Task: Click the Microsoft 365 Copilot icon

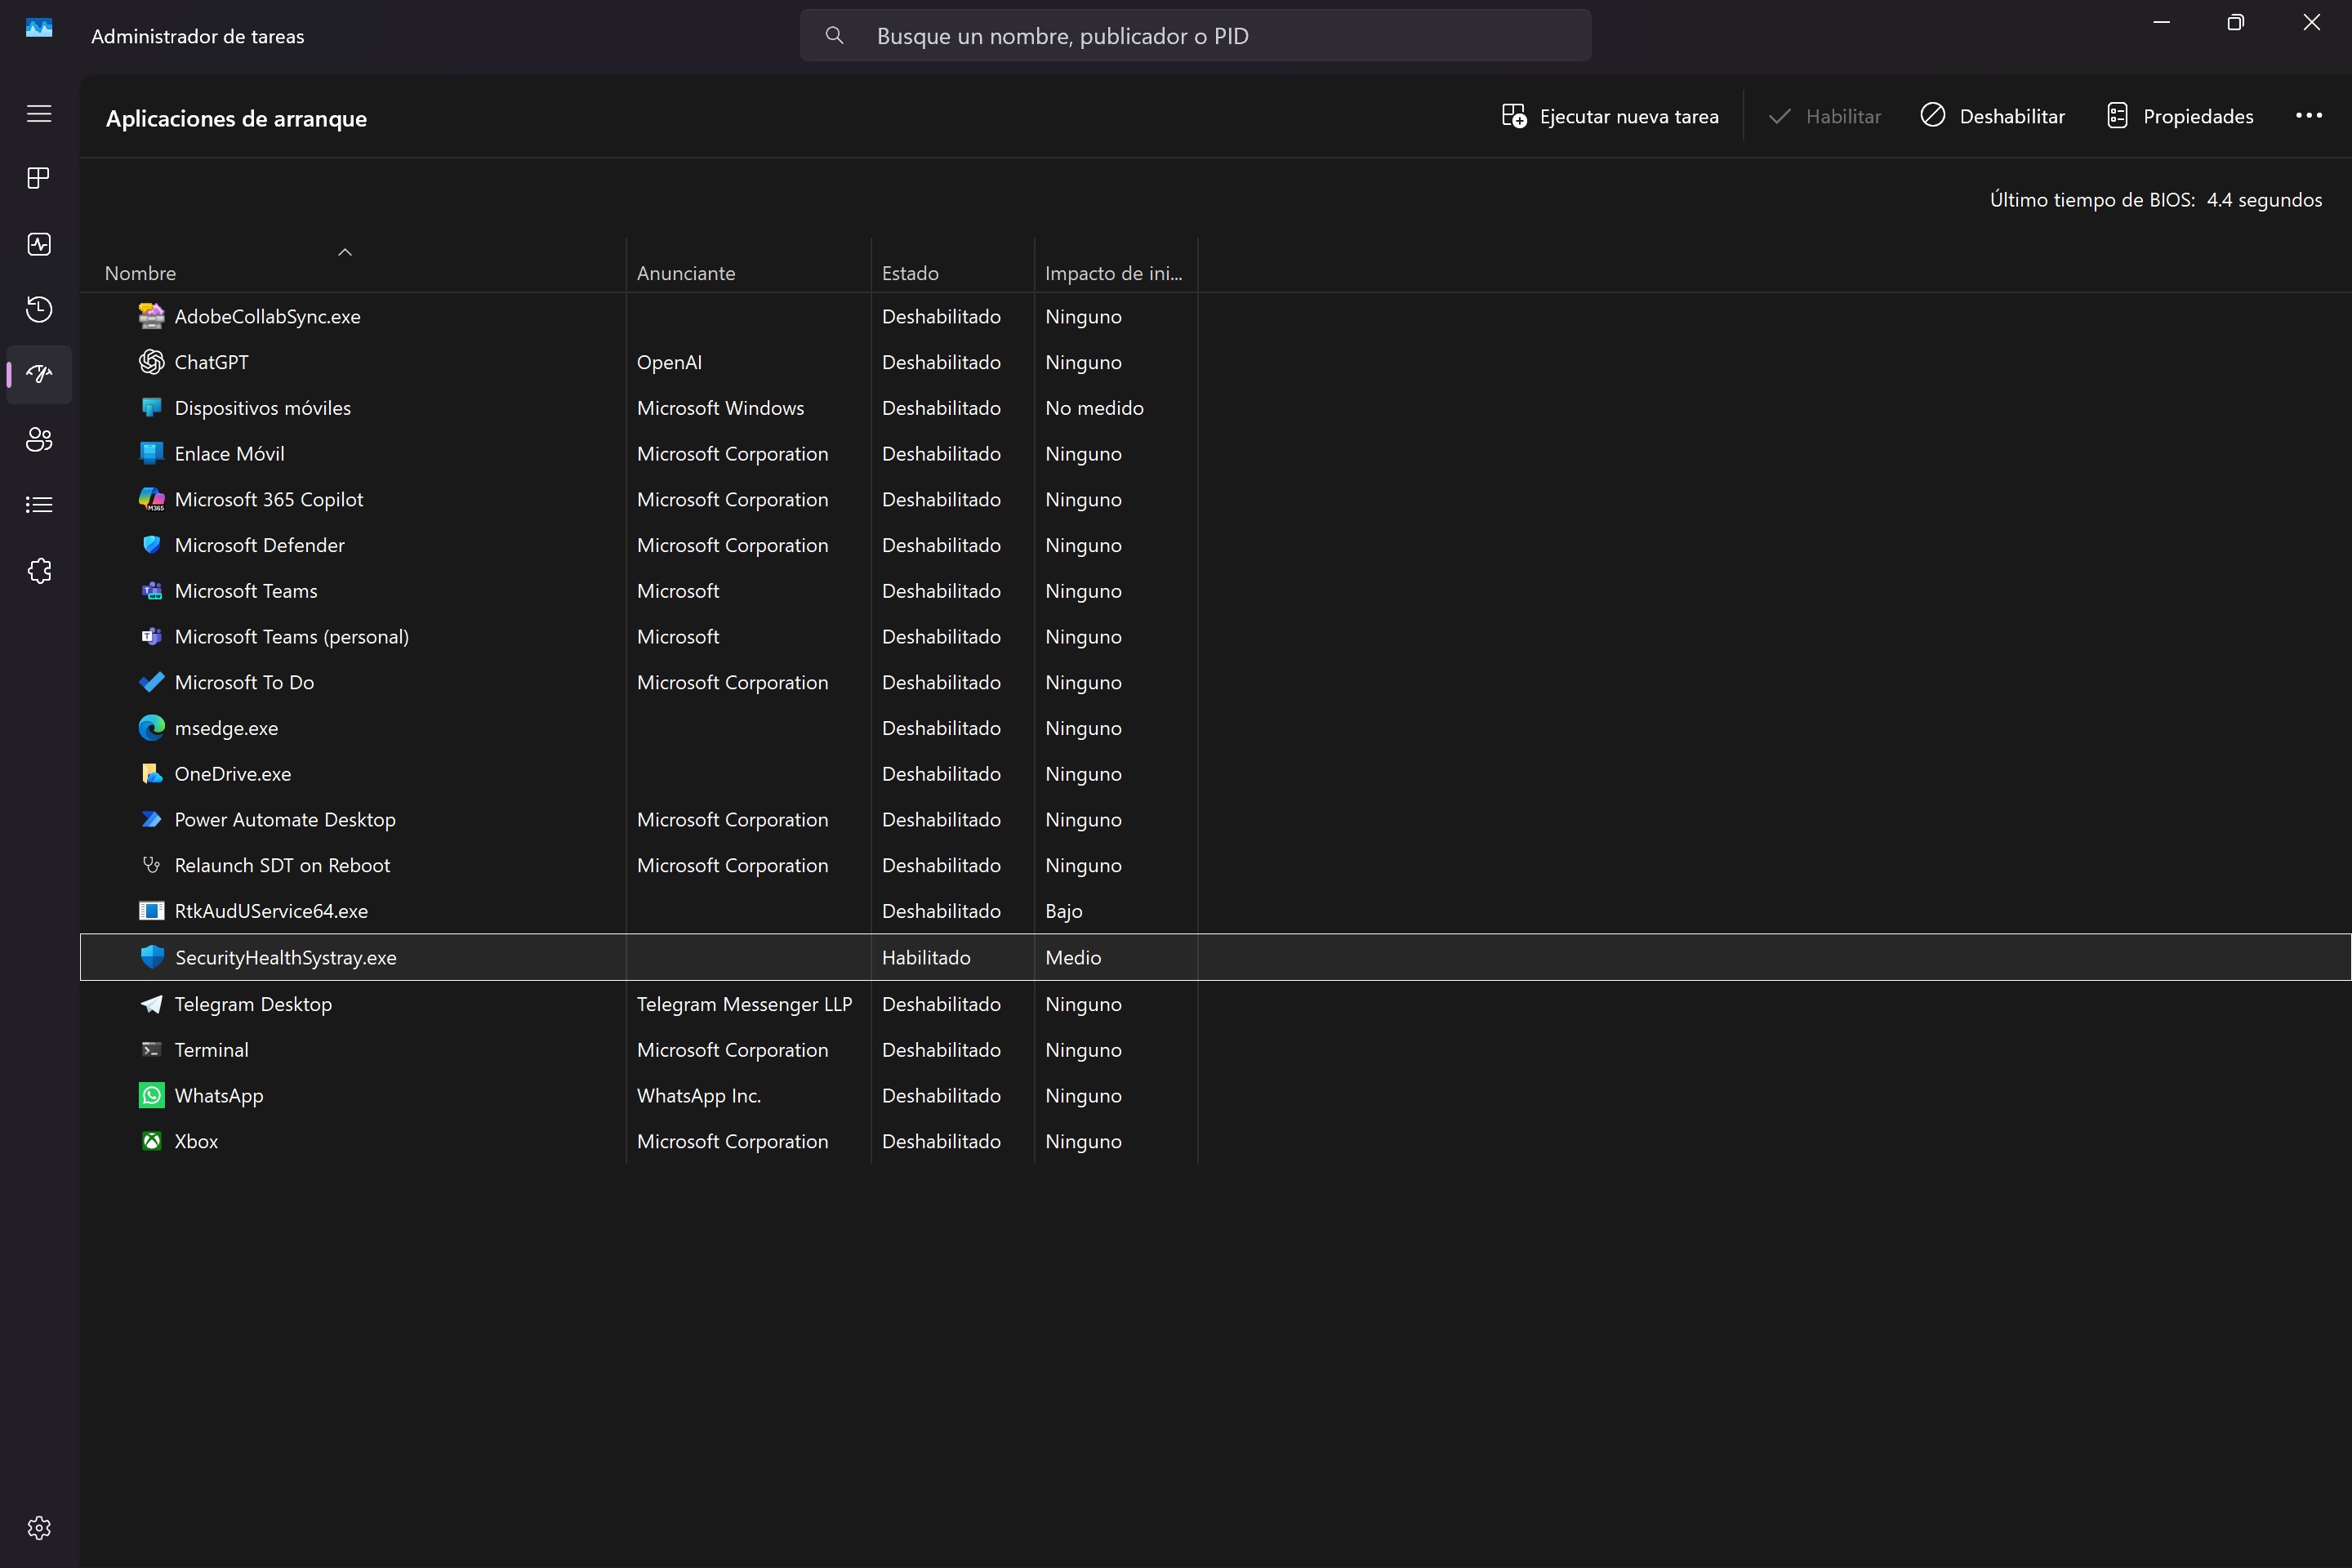Action: click(x=151, y=499)
